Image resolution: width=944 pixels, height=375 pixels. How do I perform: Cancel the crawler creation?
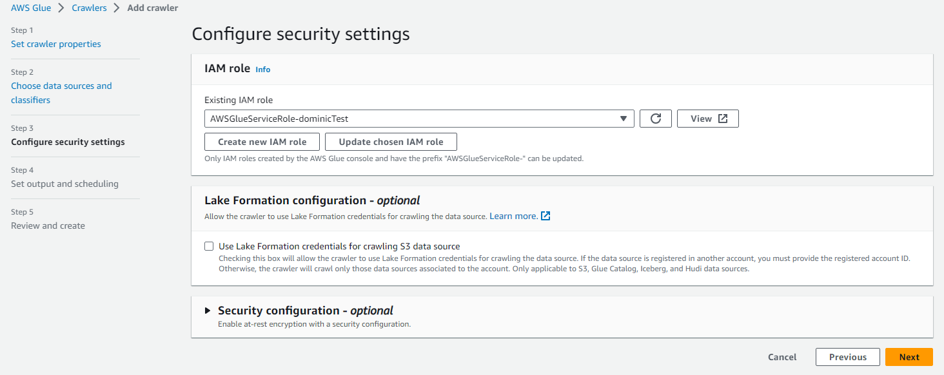point(782,357)
